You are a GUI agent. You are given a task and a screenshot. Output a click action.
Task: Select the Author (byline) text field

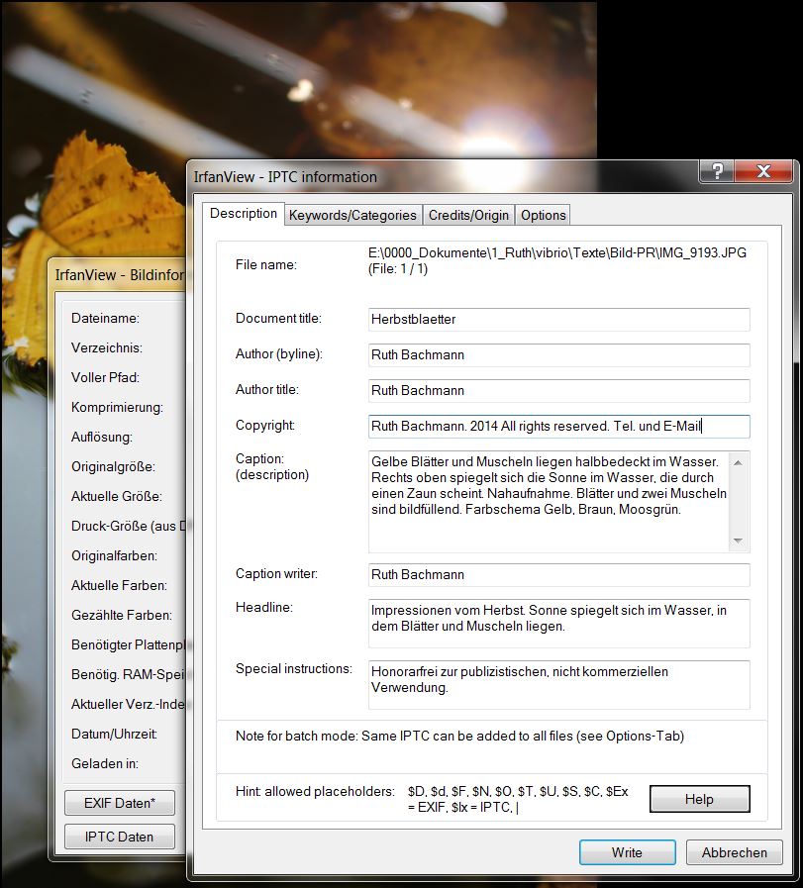click(x=559, y=354)
